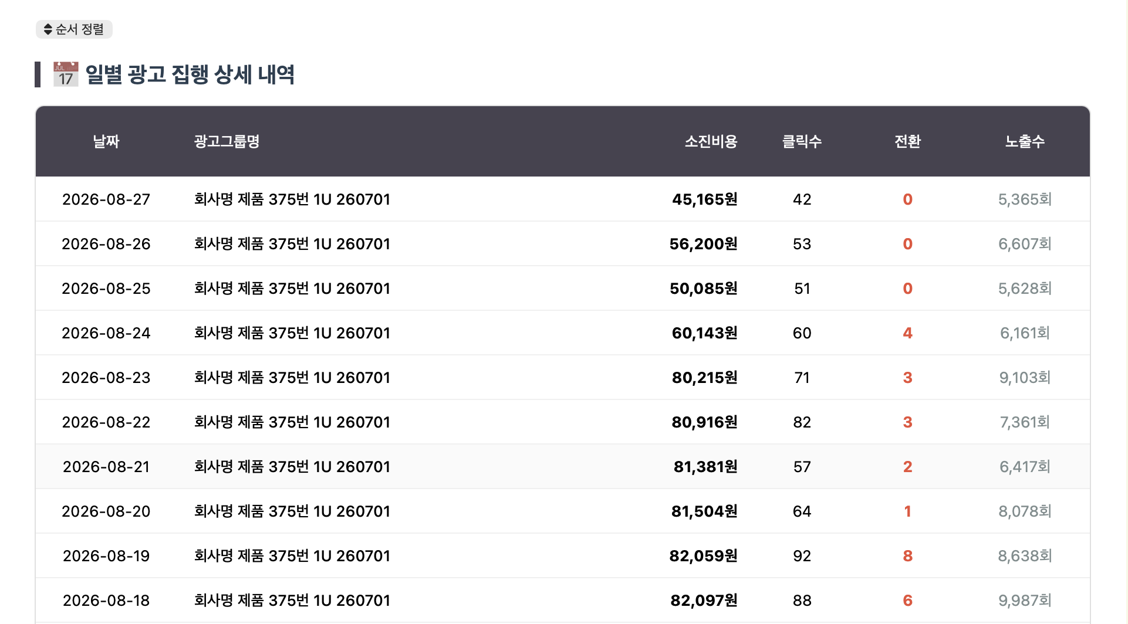Click the 클릭수 column header
The height and width of the screenshot is (624, 1128).
802,141
